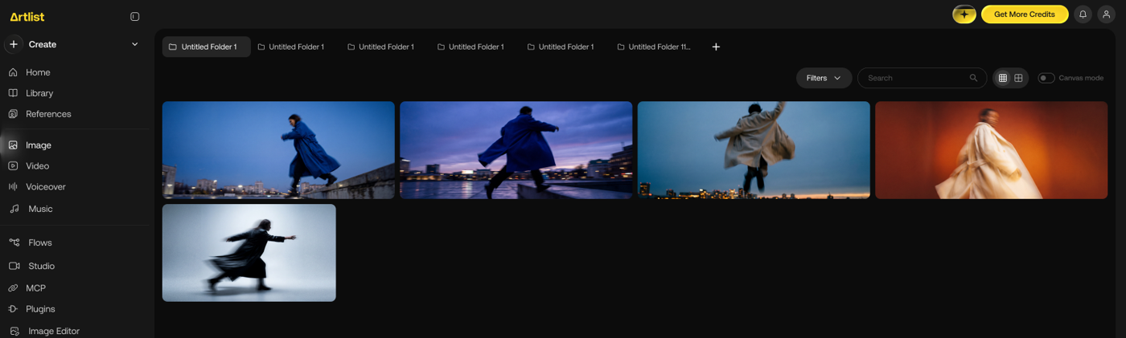Select the large grid view icon
This screenshot has width=1126, height=338.
1018,78
